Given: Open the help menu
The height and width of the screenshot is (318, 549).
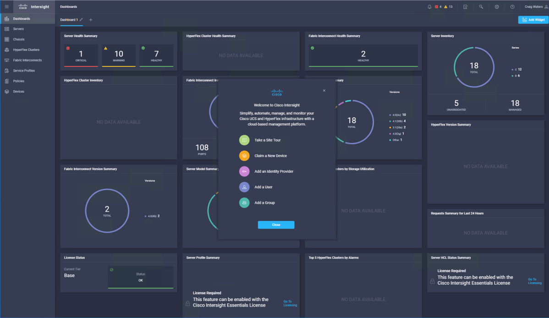Looking at the screenshot, I should click(512, 7).
